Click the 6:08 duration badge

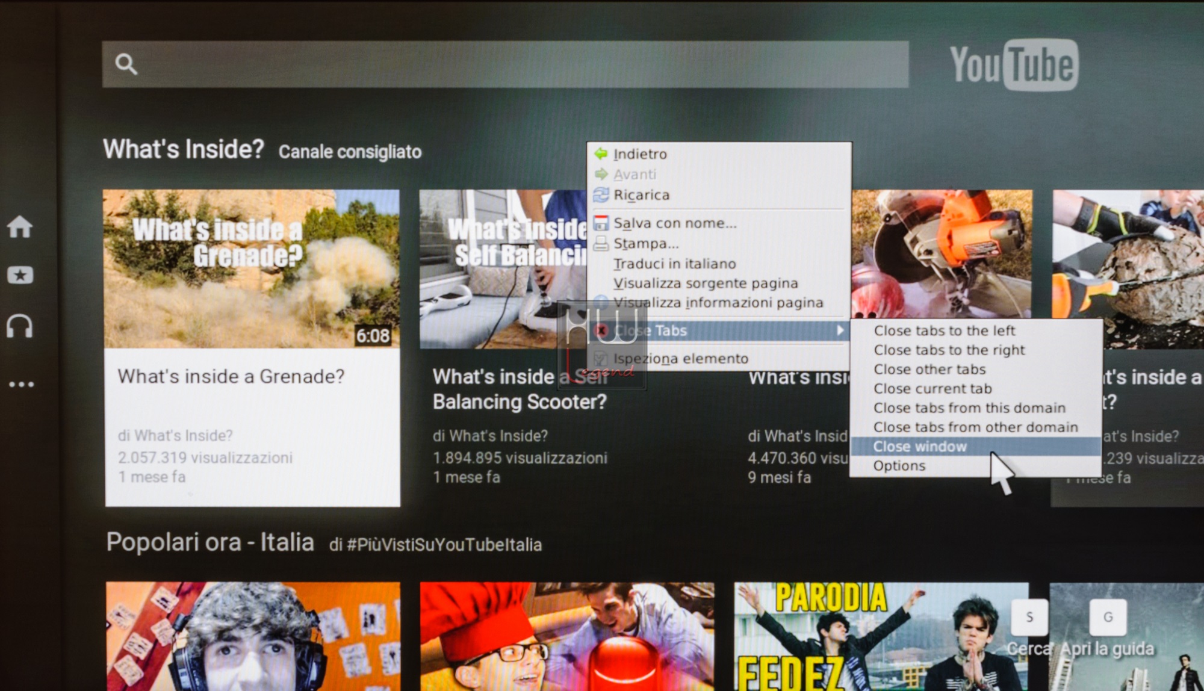coord(373,336)
